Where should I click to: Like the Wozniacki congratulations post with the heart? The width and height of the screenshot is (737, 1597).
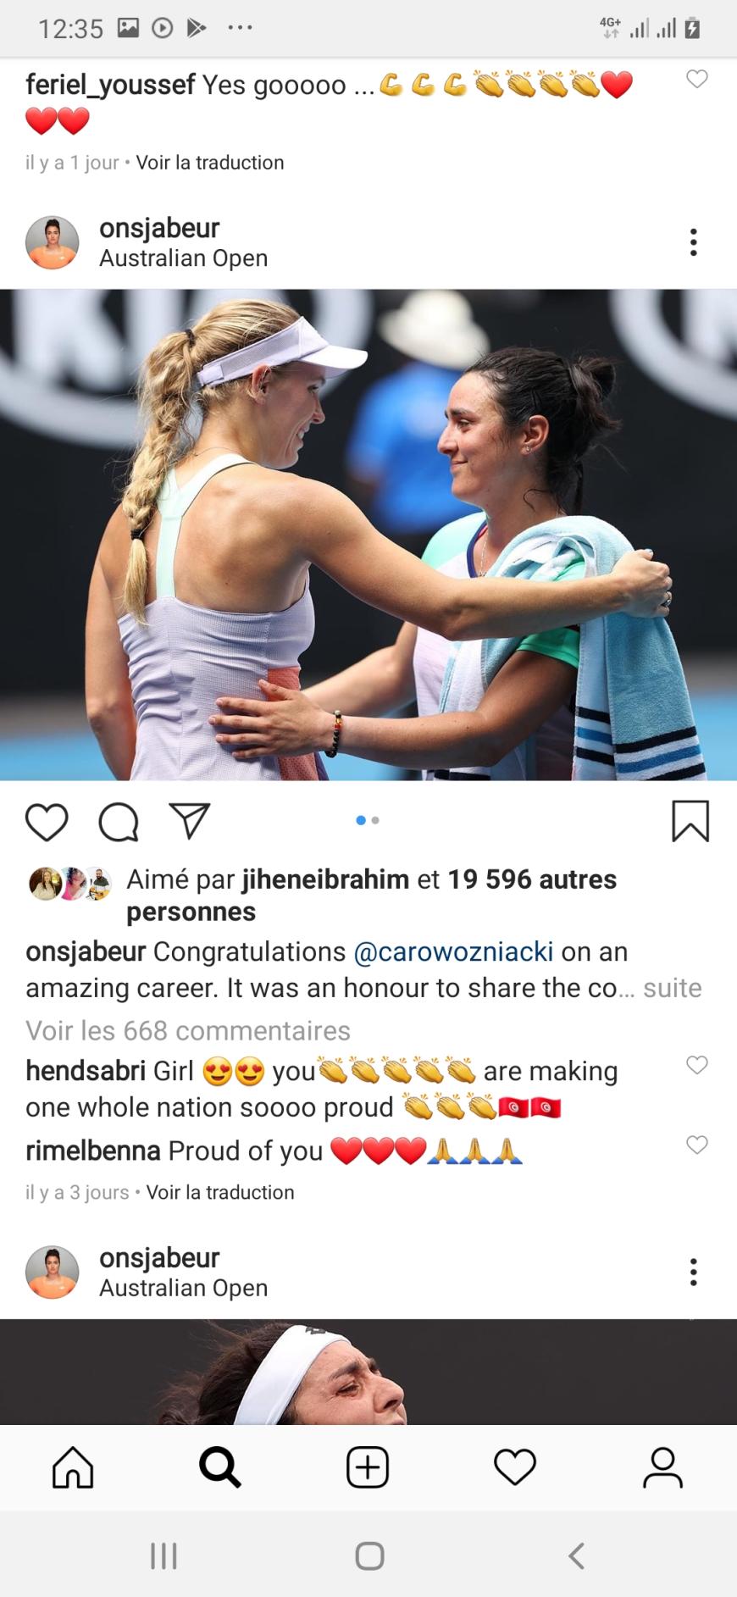(x=47, y=822)
